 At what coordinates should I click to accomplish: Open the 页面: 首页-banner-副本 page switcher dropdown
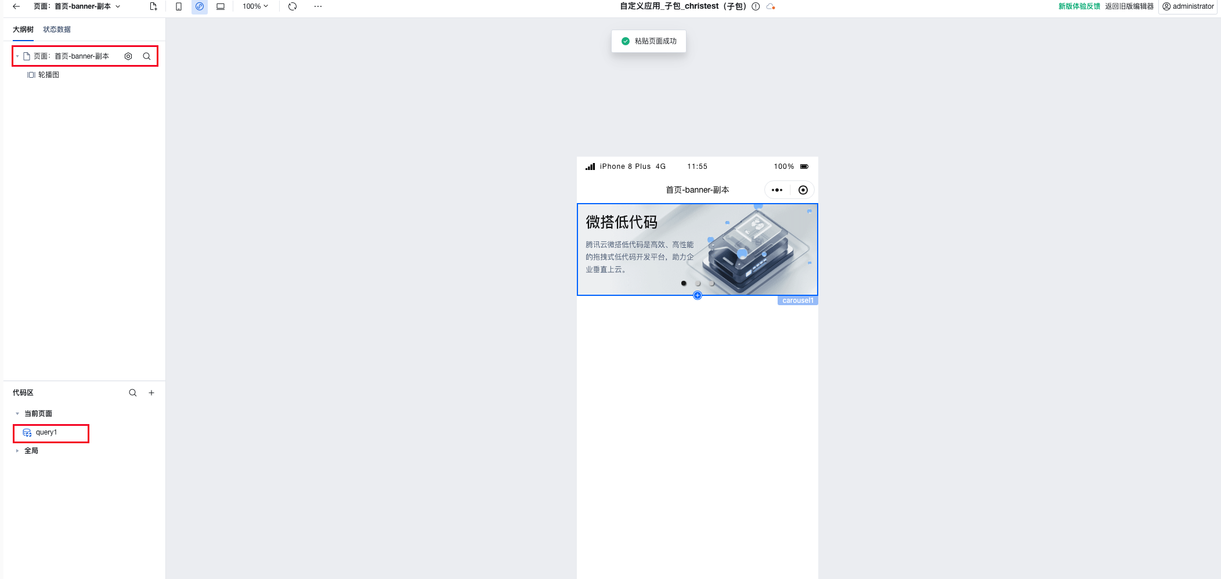tap(77, 6)
